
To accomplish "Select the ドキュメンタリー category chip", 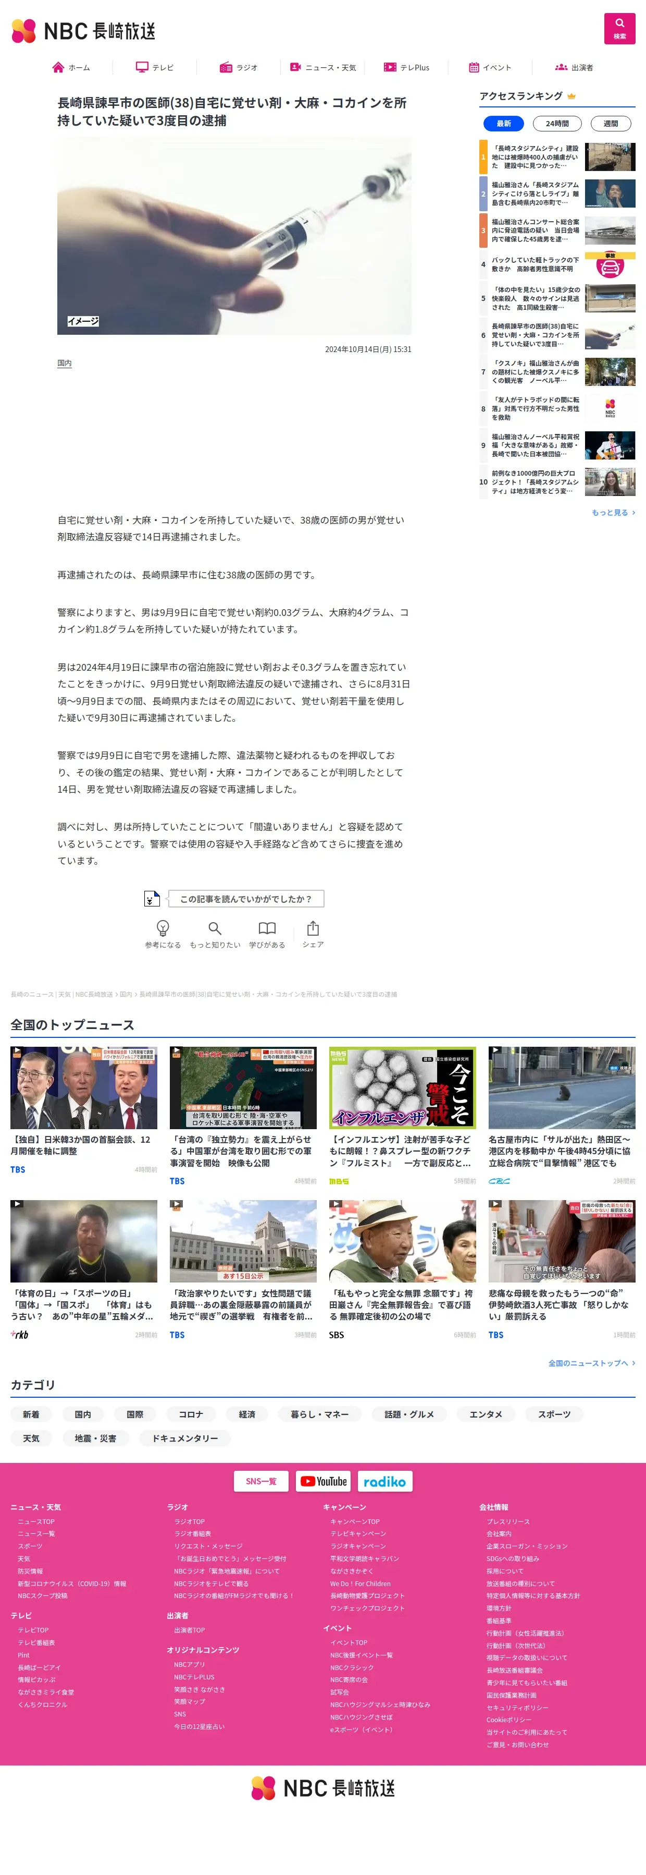I will coord(184,1438).
